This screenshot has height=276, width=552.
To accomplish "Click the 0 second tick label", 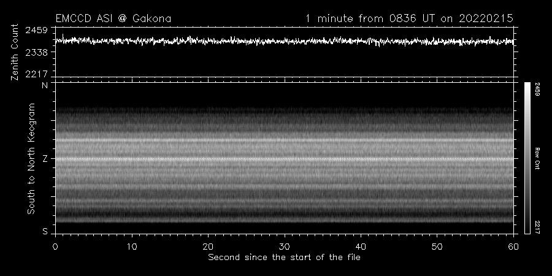I will pos(55,247).
